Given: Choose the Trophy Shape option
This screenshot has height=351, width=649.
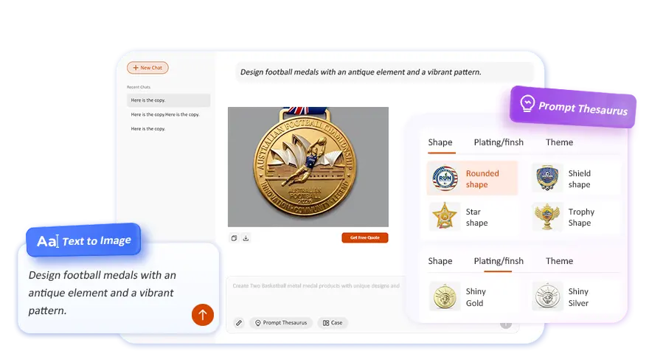Looking at the screenshot, I should tap(575, 217).
